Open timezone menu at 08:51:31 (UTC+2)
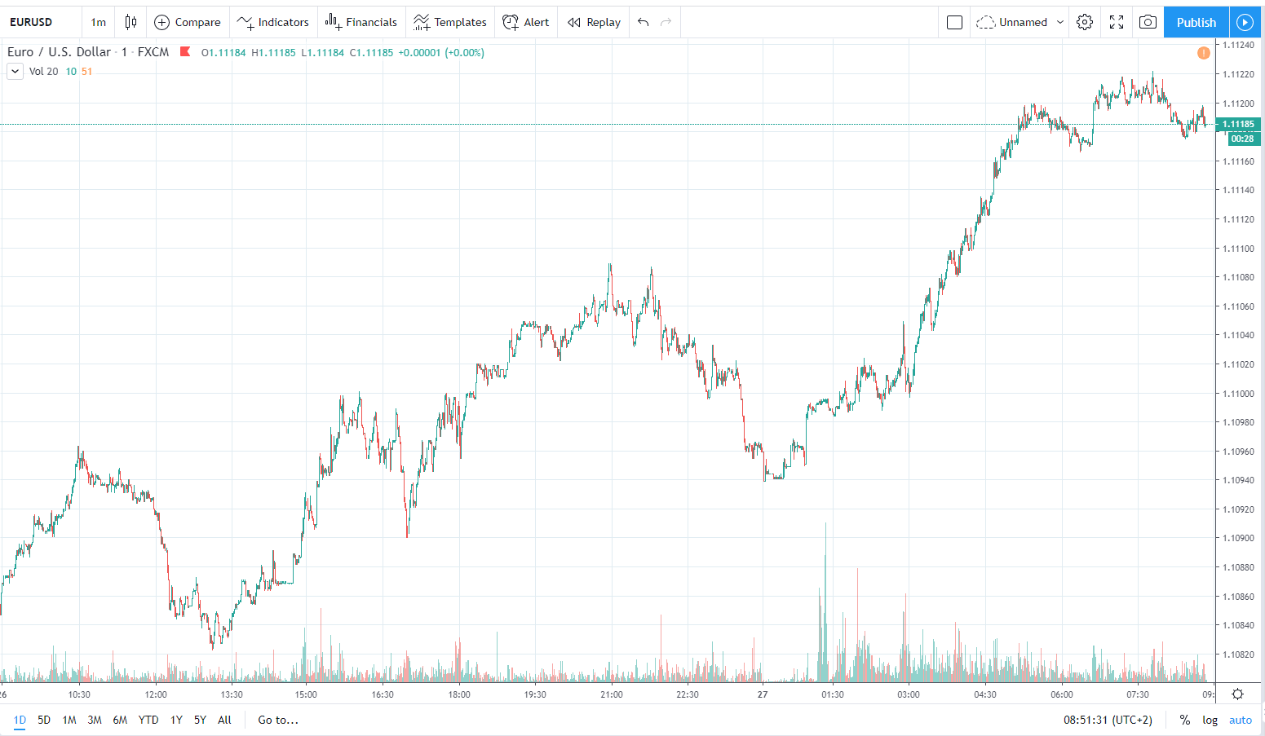The image size is (1265, 736). pyautogui.click(x=1108, y=720)
